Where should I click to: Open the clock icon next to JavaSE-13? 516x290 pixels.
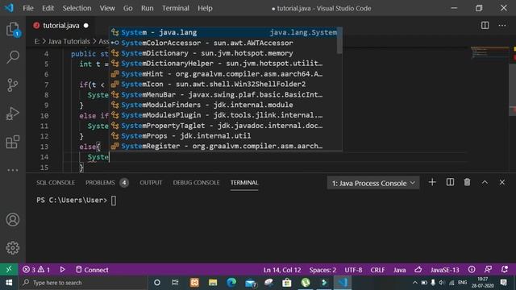(472, 270)
